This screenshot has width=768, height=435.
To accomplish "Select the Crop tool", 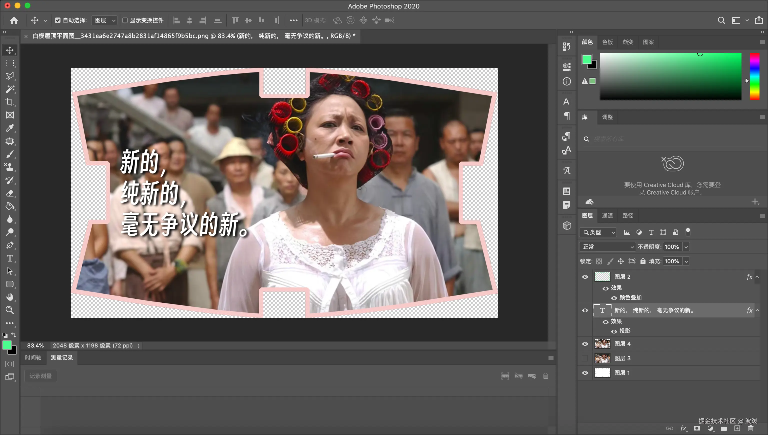I will (9, 102).
